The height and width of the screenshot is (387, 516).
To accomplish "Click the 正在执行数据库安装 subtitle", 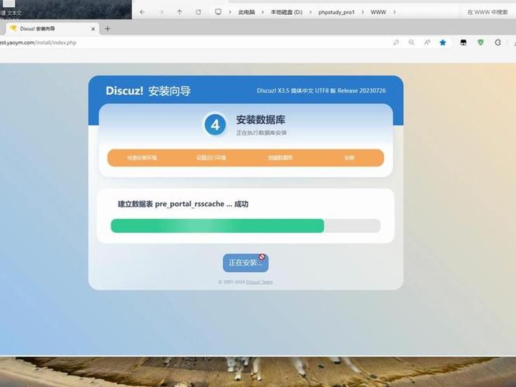I will [x=261, y=133].
